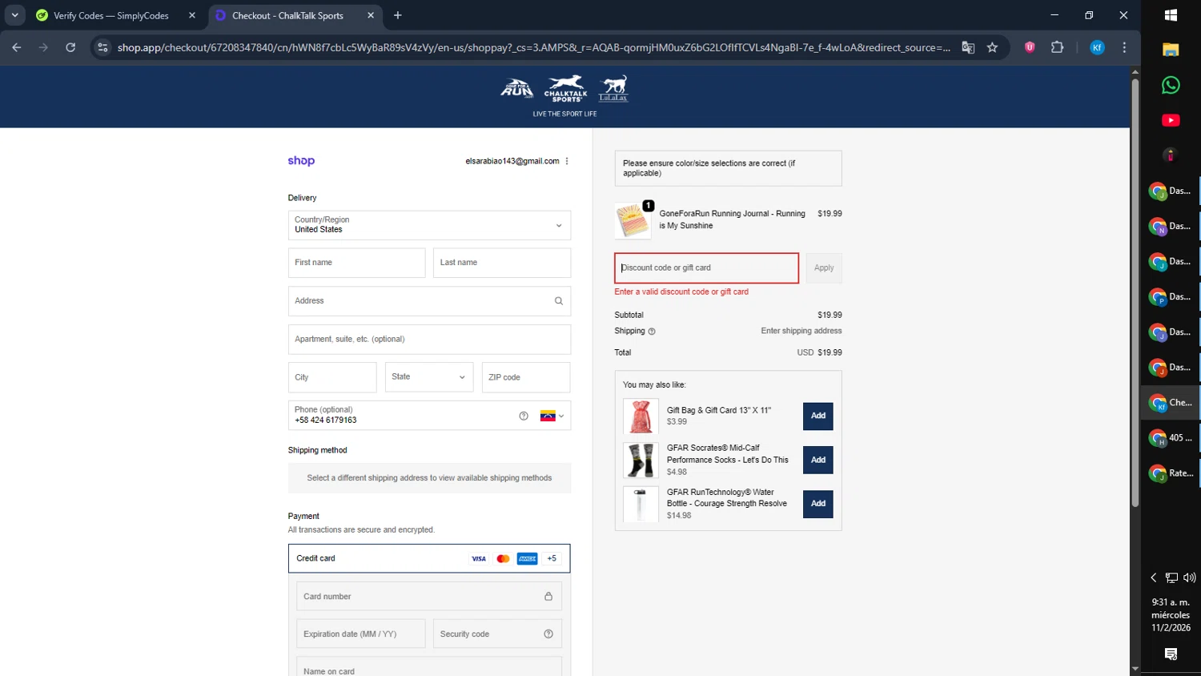Open the Chrome three-dot menu

[1124, 47]
